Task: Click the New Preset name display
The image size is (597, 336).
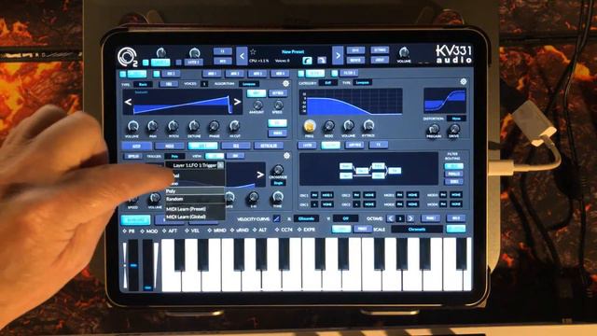Action: [293, 51]
